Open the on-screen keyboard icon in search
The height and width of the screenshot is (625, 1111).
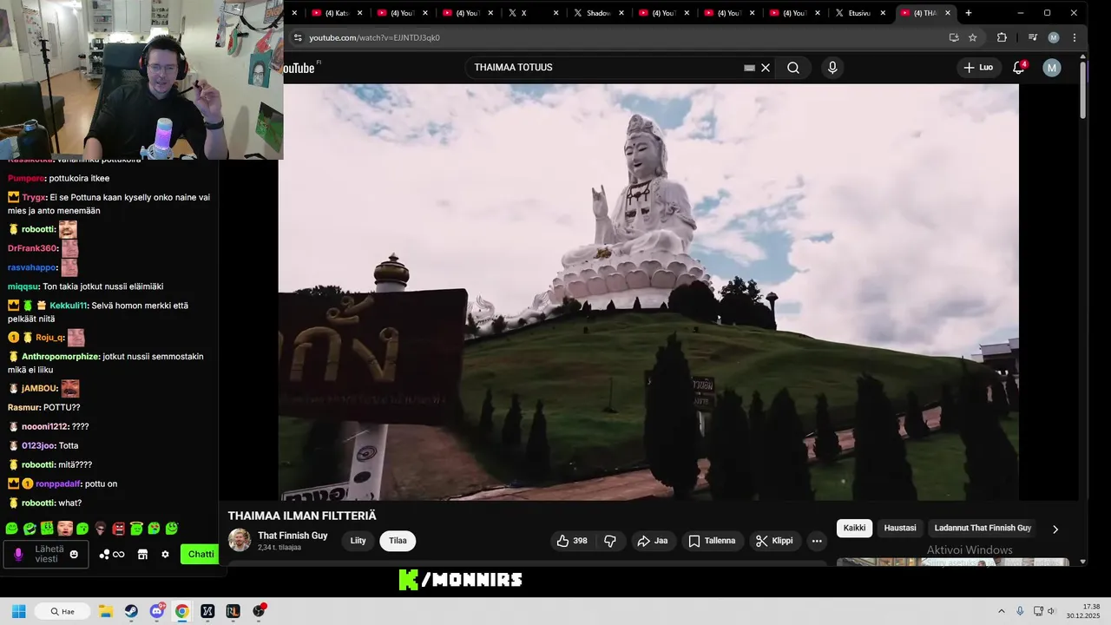click(749, 68)
